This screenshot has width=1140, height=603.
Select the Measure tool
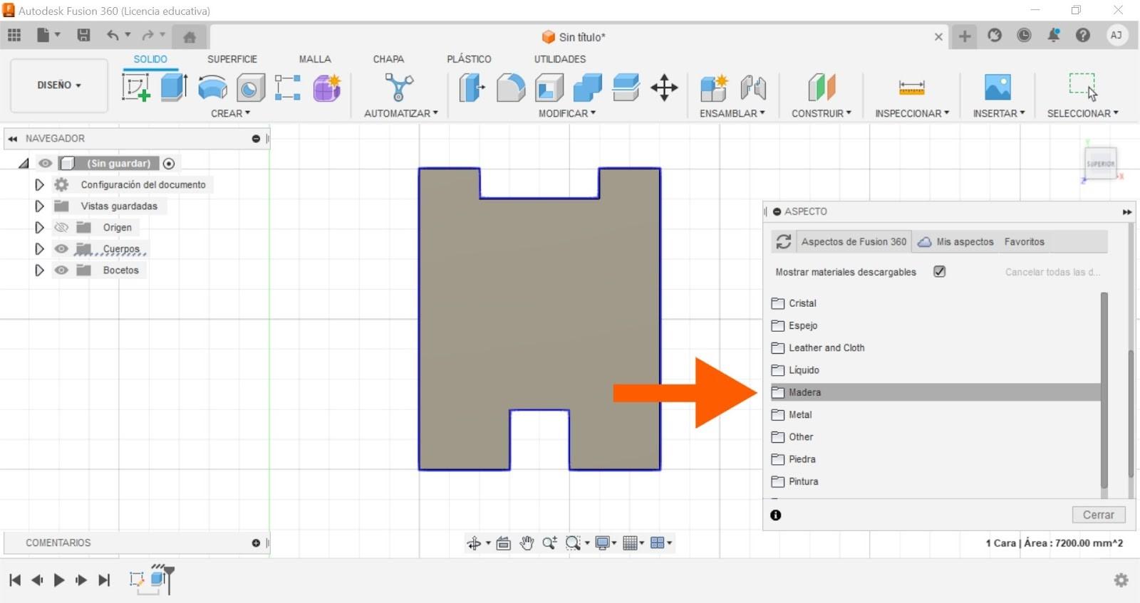911,88
